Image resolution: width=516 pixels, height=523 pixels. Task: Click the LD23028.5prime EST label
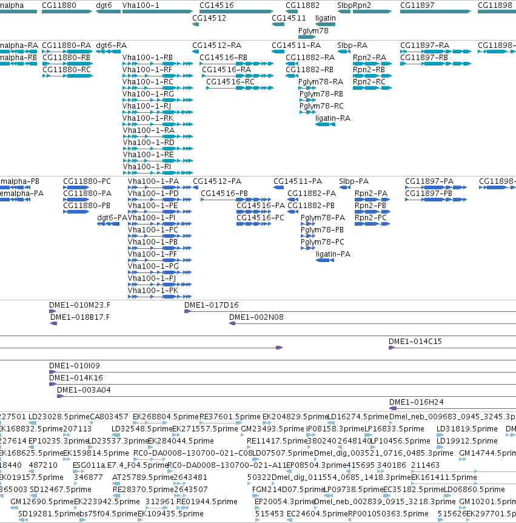[59, 417]
